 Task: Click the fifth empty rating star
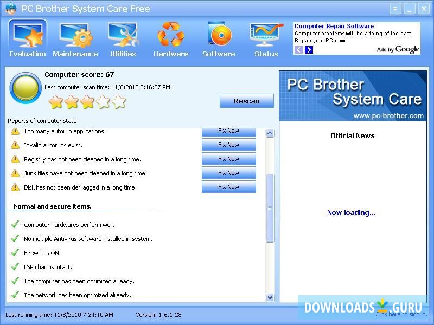click(x=119, y=102)
